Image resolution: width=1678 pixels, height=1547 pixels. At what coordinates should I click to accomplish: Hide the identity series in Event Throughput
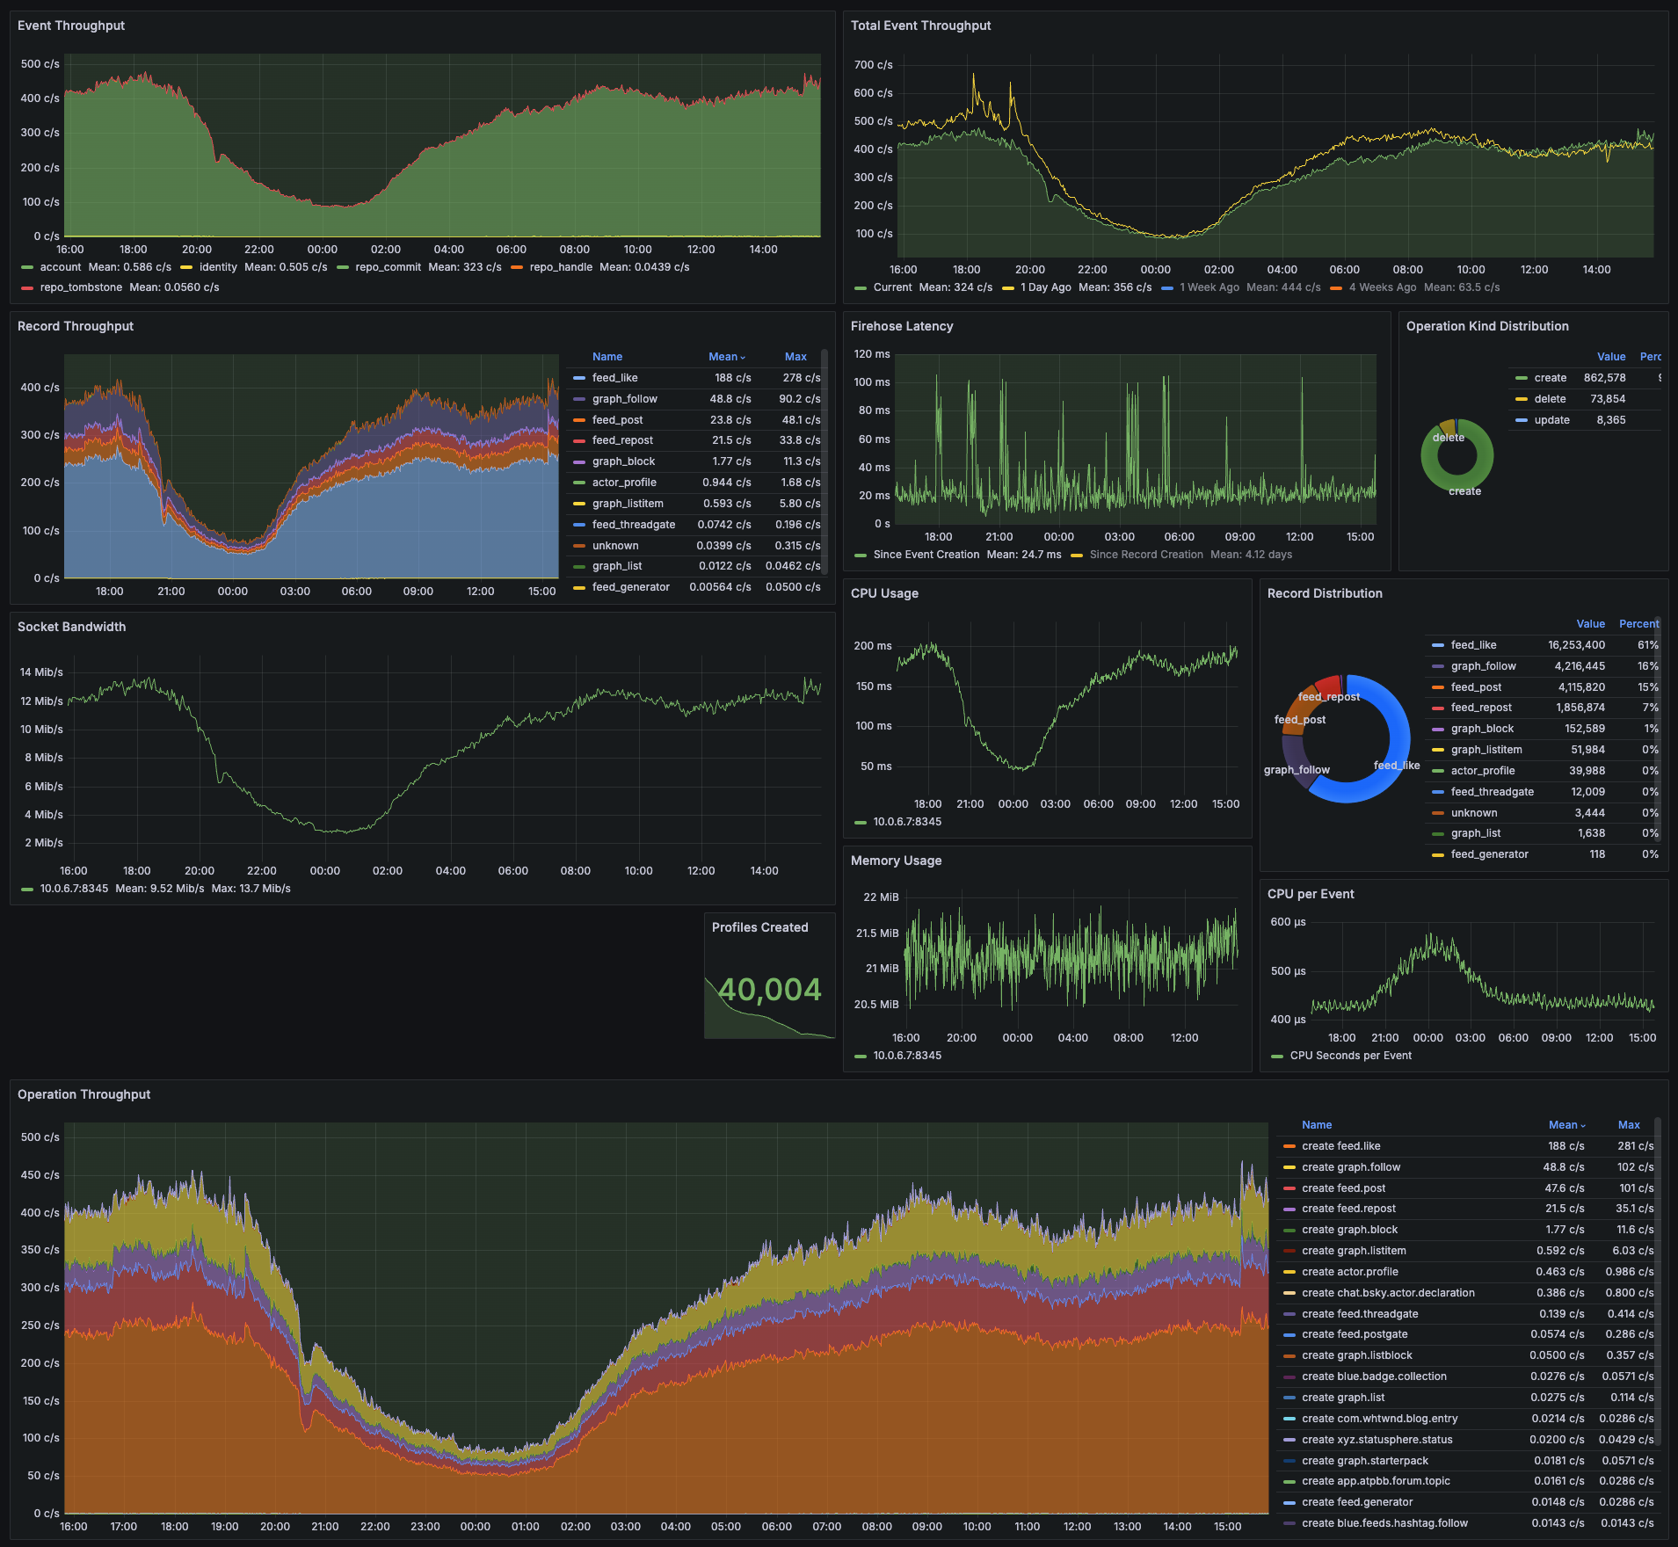(x=216, y=266)
